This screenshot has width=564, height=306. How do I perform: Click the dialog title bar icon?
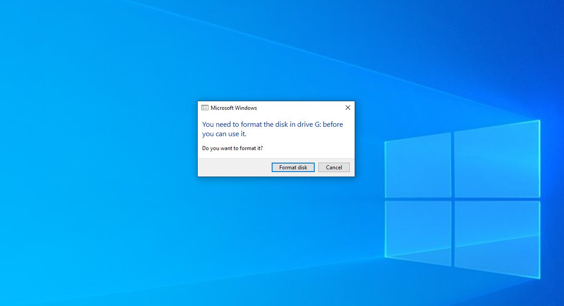(x=205, y=108)
